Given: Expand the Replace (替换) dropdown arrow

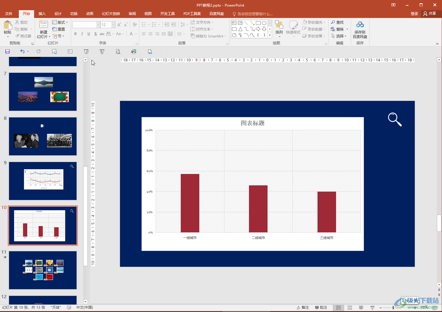Looking at the screenshot, I should tap(347, 29).
